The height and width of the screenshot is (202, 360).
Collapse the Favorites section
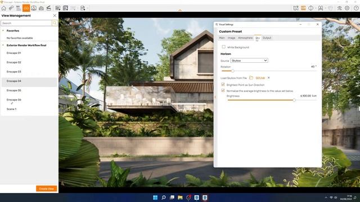coord(3,31)
